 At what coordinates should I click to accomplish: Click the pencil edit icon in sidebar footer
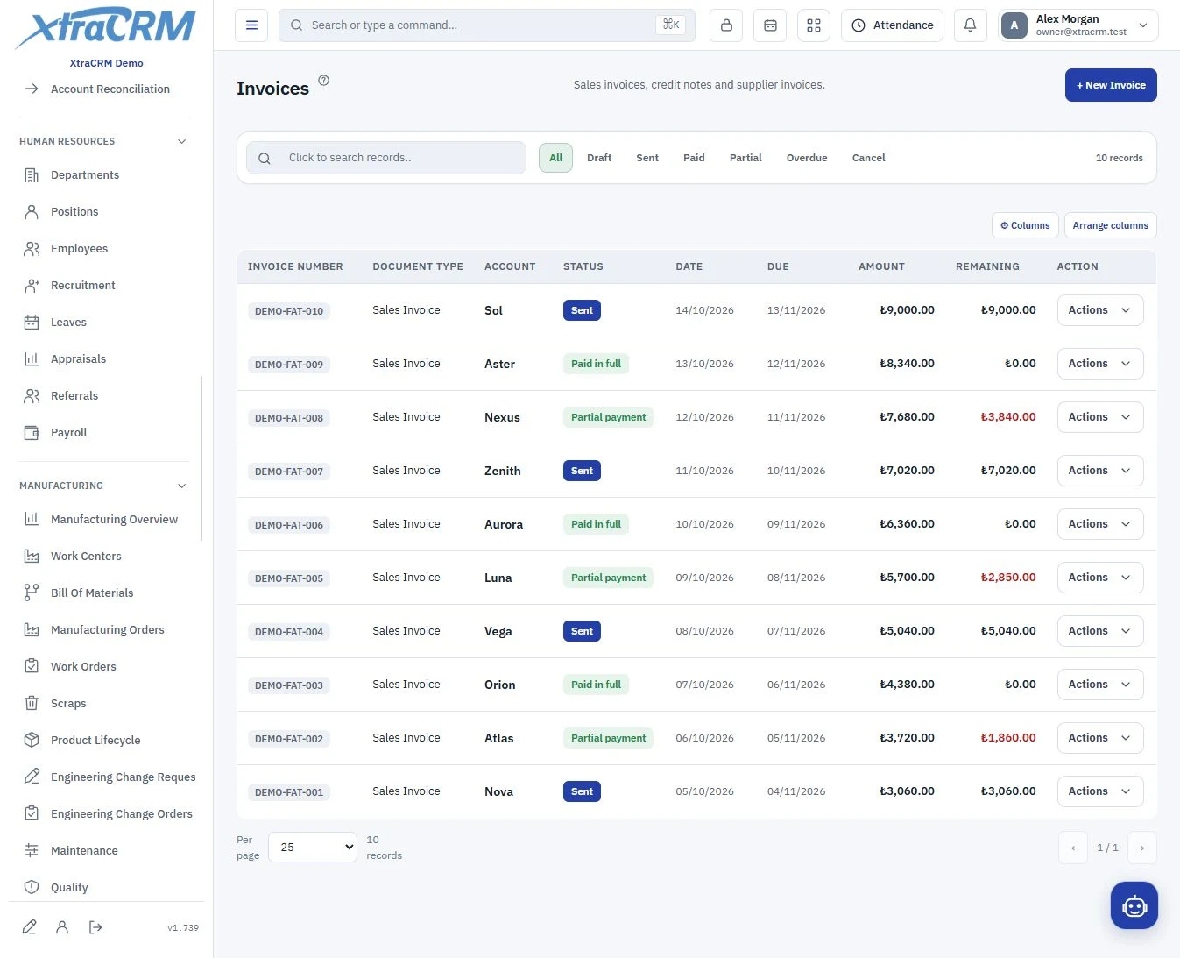[x=30, y=927]
